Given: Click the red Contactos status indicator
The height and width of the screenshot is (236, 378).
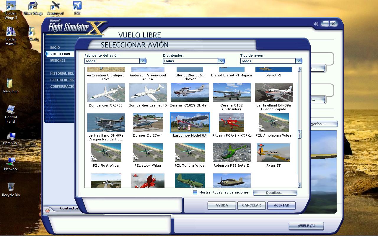Looking at the screenshot, I should point(47,211).
